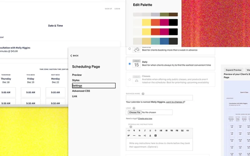Click help icon beside Business Name
250x156 pixels.
pyautogui.click(x=143, y=94)
